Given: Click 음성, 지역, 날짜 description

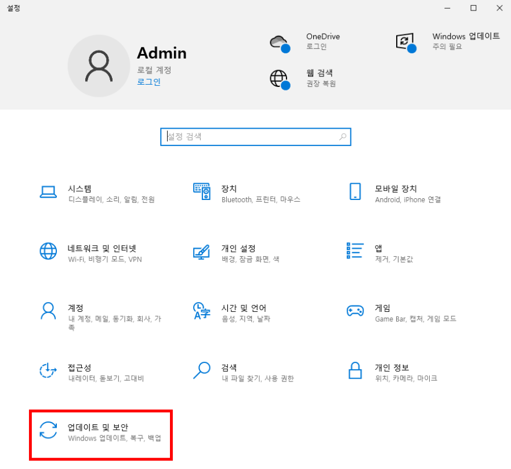Looking at the screenshot, I should click(246, 319).
